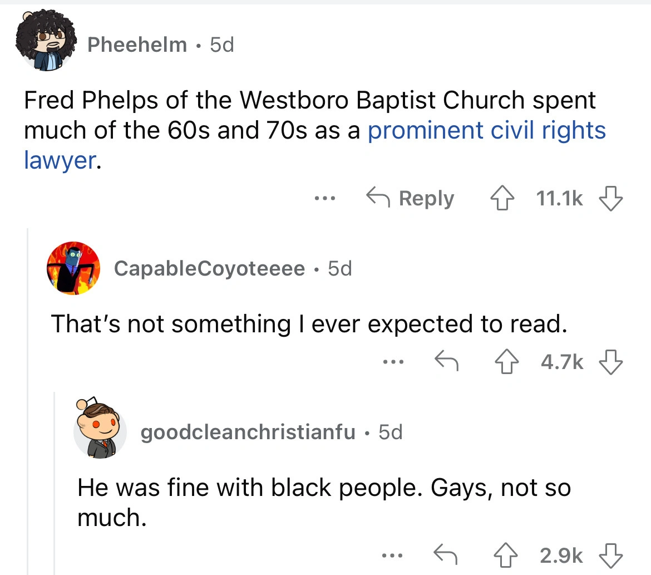651x575 pixels.
Task: Open Pheehelm's profile from username
Action: [137, 45]
